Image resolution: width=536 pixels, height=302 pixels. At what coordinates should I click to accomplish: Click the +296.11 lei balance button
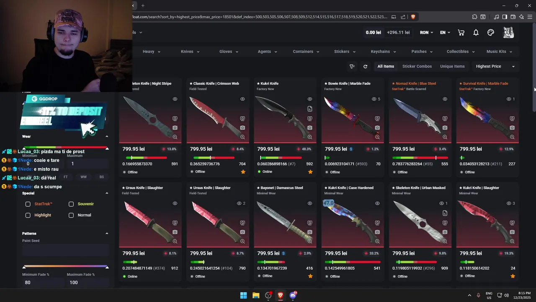(398, 32)
